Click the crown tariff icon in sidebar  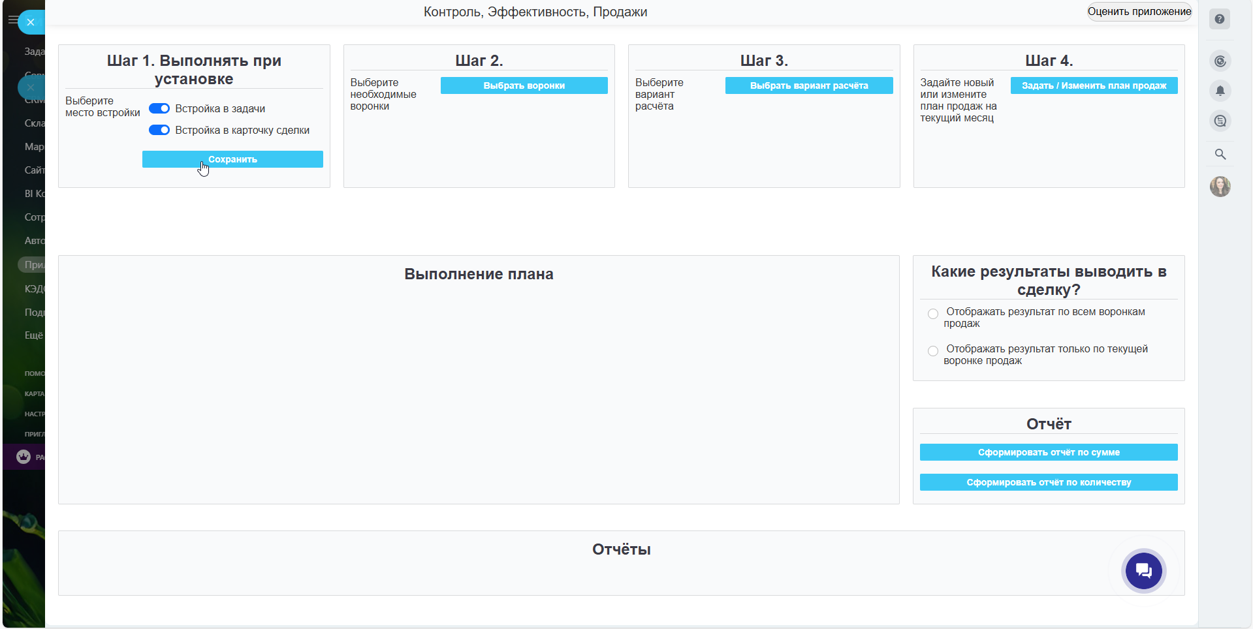click(24, 457)
